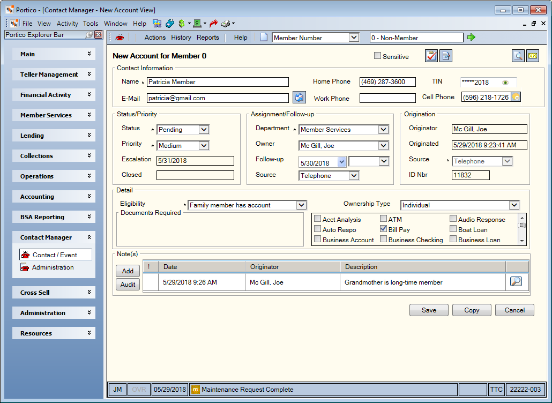The width and height of the screenshot is (552, 403).
Task: Click the magnifier search icon in header
Action: 518,56
